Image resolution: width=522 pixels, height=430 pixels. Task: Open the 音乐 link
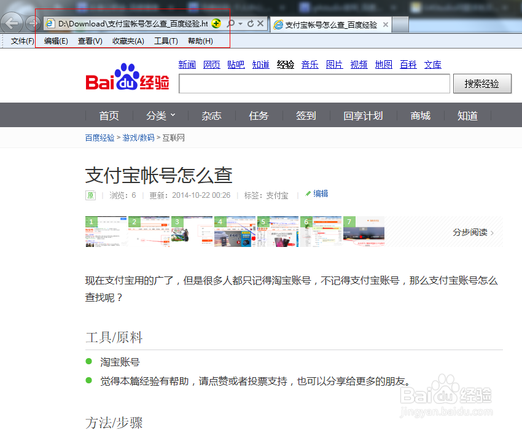click(x=310, y=64)
